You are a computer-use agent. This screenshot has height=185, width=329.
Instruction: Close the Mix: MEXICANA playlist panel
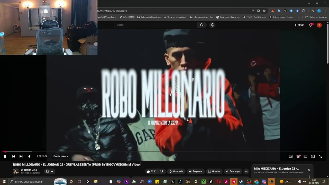pyautogui.click(x=309, y=170)
